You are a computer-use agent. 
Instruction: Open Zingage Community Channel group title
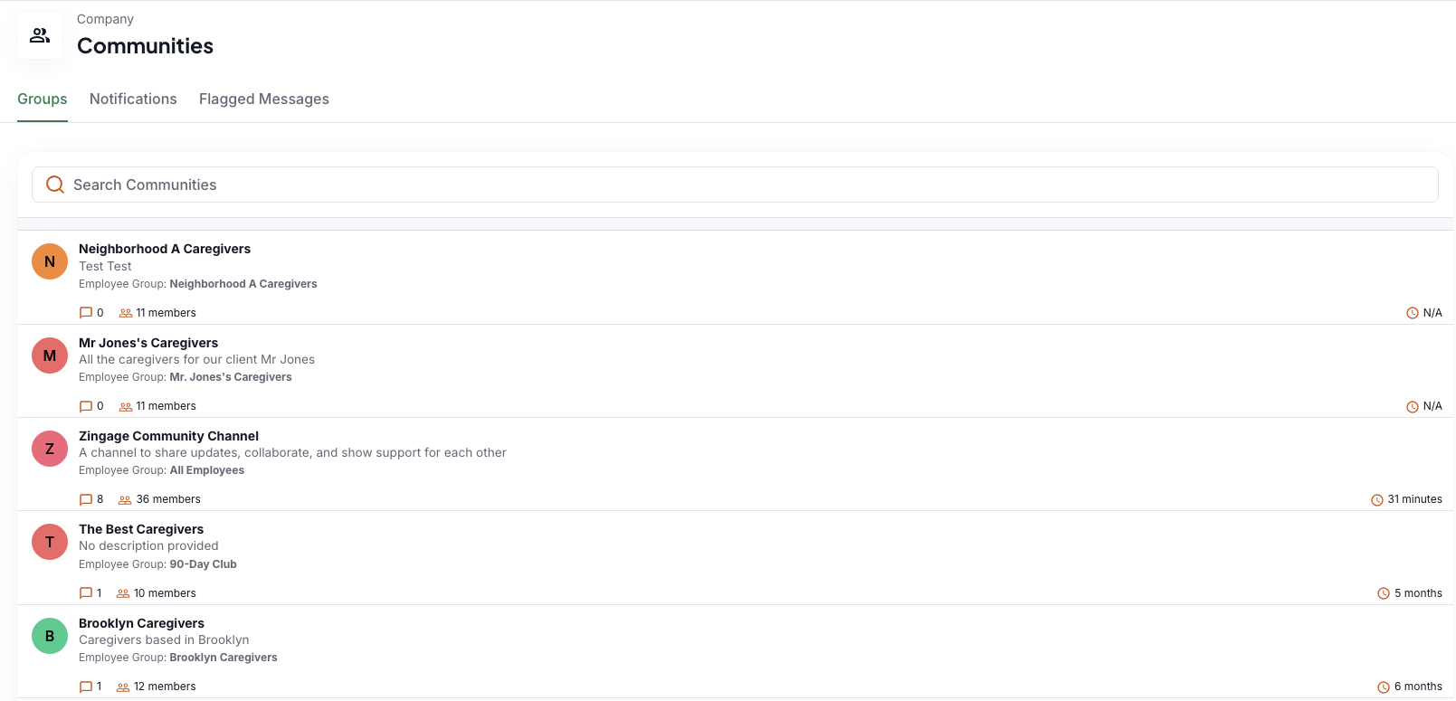pyautogui.click(x=168, y=436)
